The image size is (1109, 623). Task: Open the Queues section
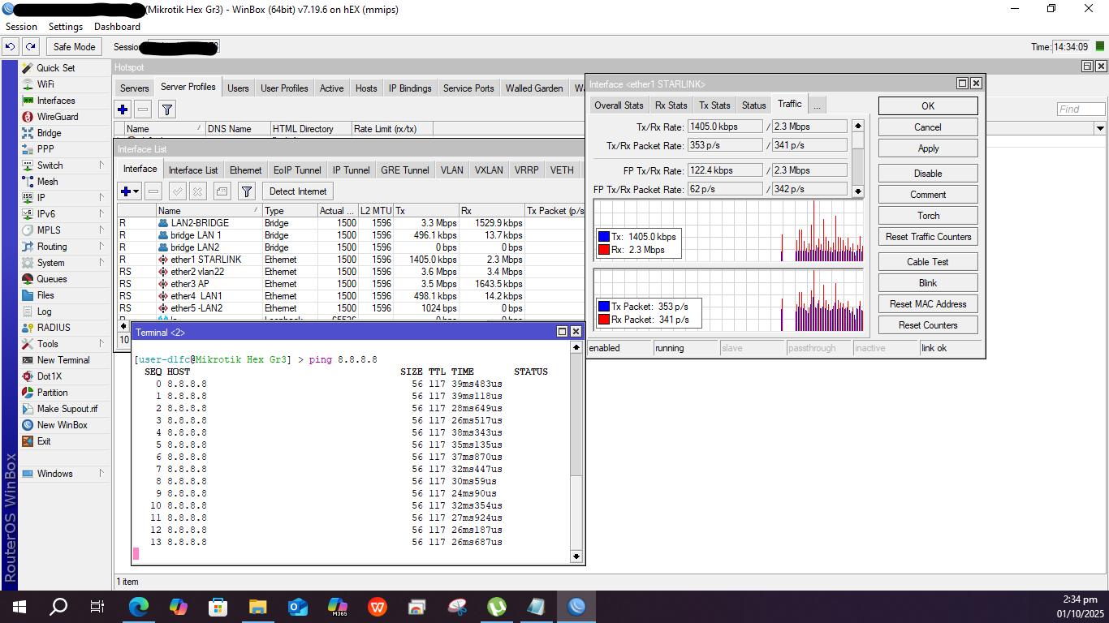coord(52,279)
